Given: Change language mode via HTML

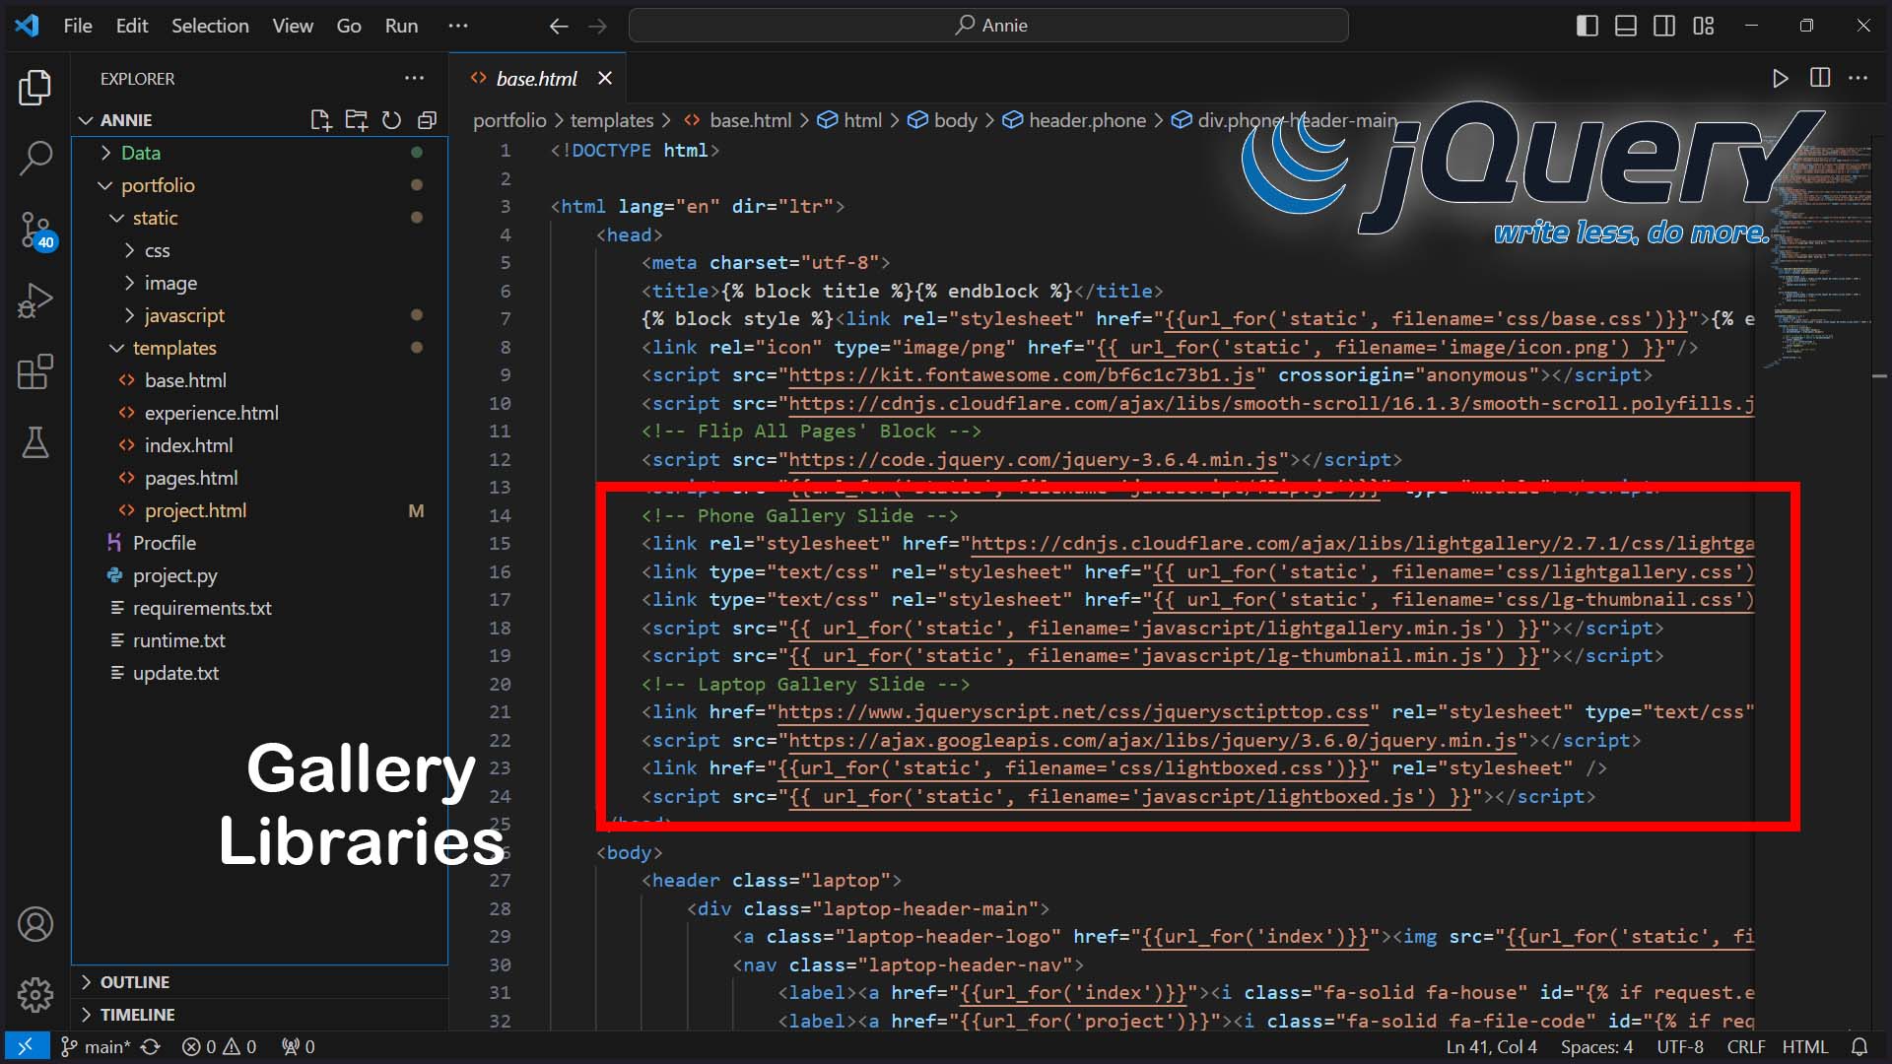Looking at the screenshot, I should (1804, 1046).
